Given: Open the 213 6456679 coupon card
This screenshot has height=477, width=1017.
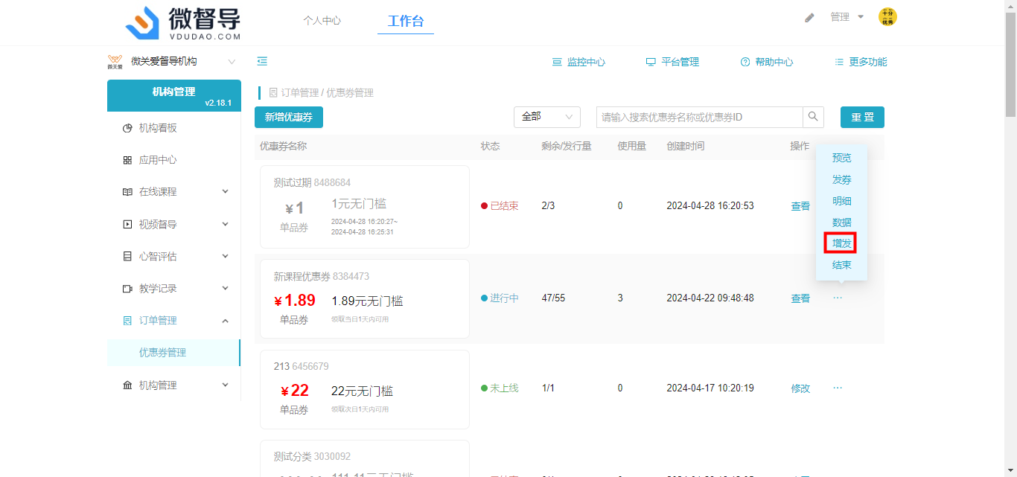Looking at the screenshot, I should click(x=365, y=389).
